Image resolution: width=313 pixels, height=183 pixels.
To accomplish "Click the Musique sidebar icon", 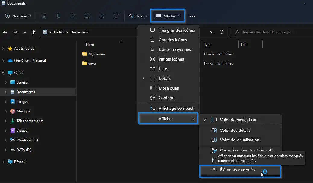I will (13, 111).
